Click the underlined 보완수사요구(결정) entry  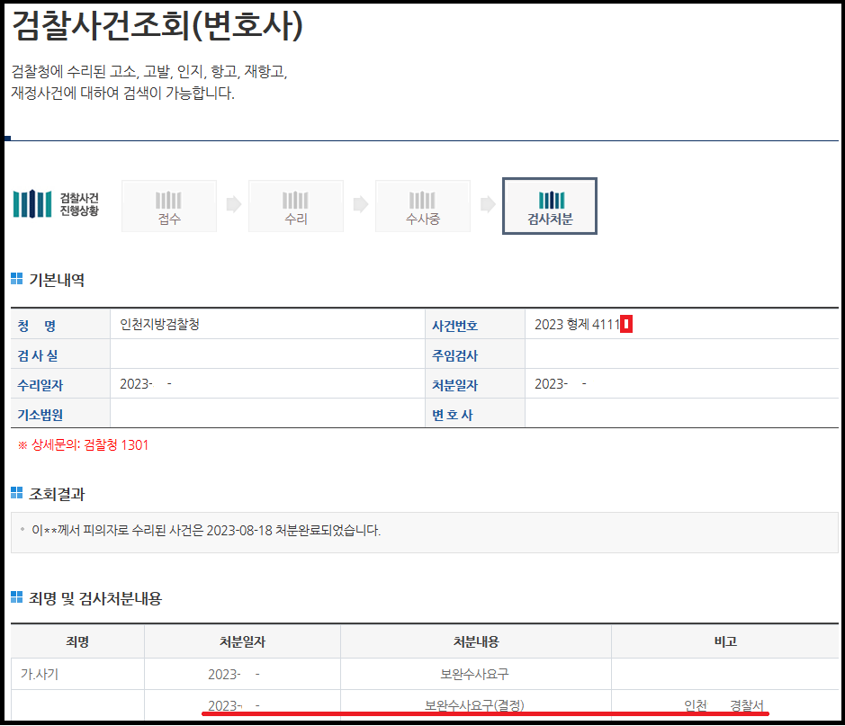tap(475, 705)
